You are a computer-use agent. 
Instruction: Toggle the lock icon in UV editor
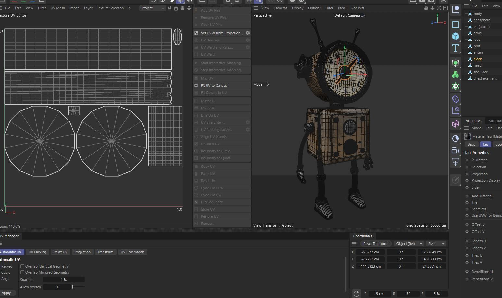pos(176,8)
